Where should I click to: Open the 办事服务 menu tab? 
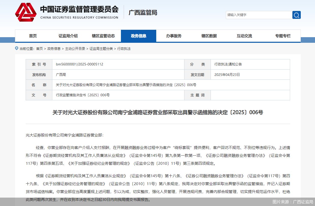tap(174, 36)
